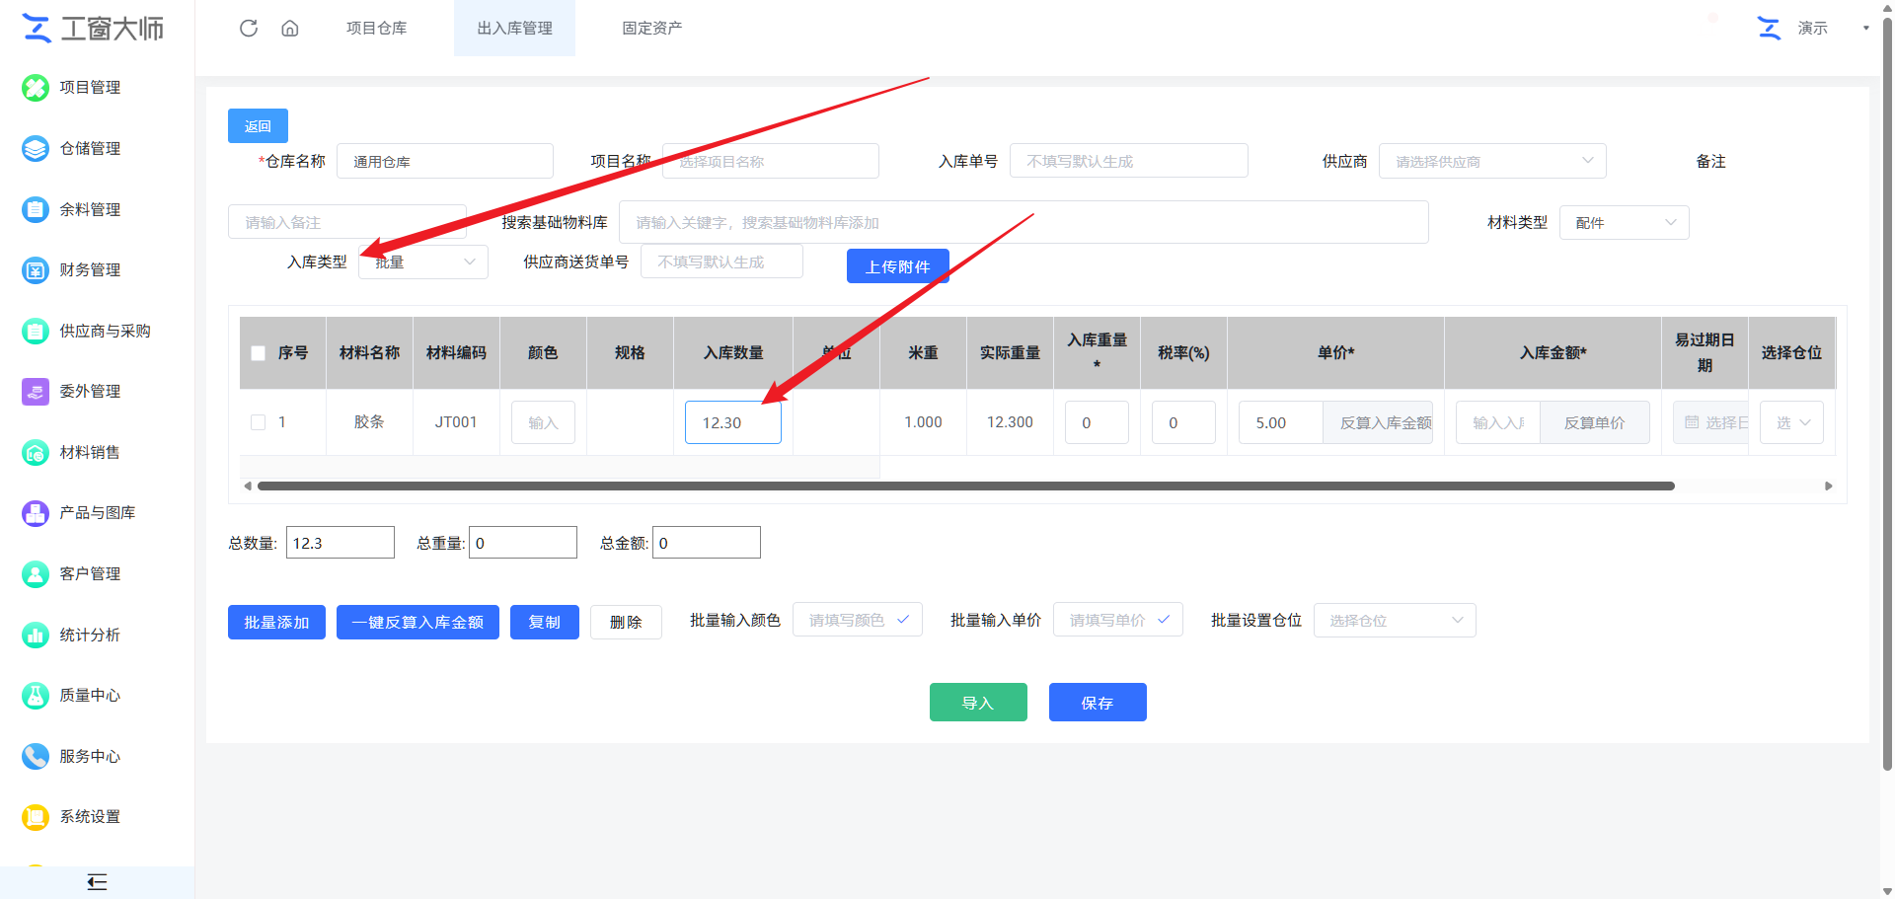Click the green 导入 button
1895x899 pixels.
tap(978, 703)
